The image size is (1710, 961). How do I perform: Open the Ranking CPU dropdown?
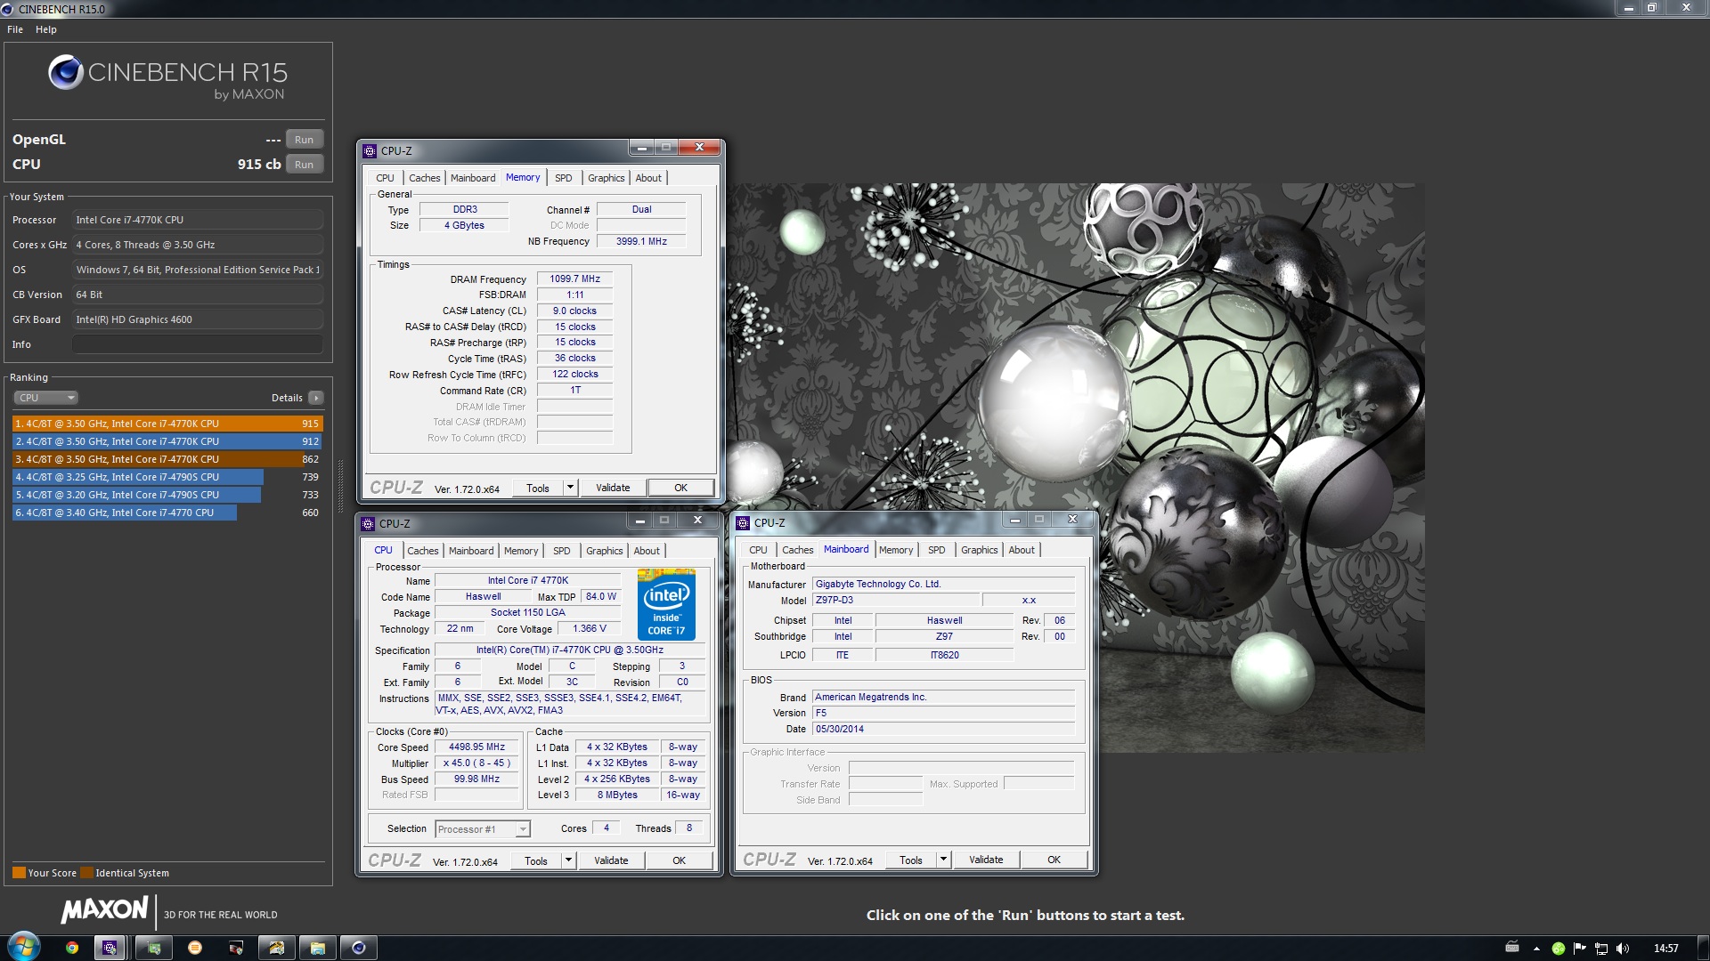[x=46, y=398]
